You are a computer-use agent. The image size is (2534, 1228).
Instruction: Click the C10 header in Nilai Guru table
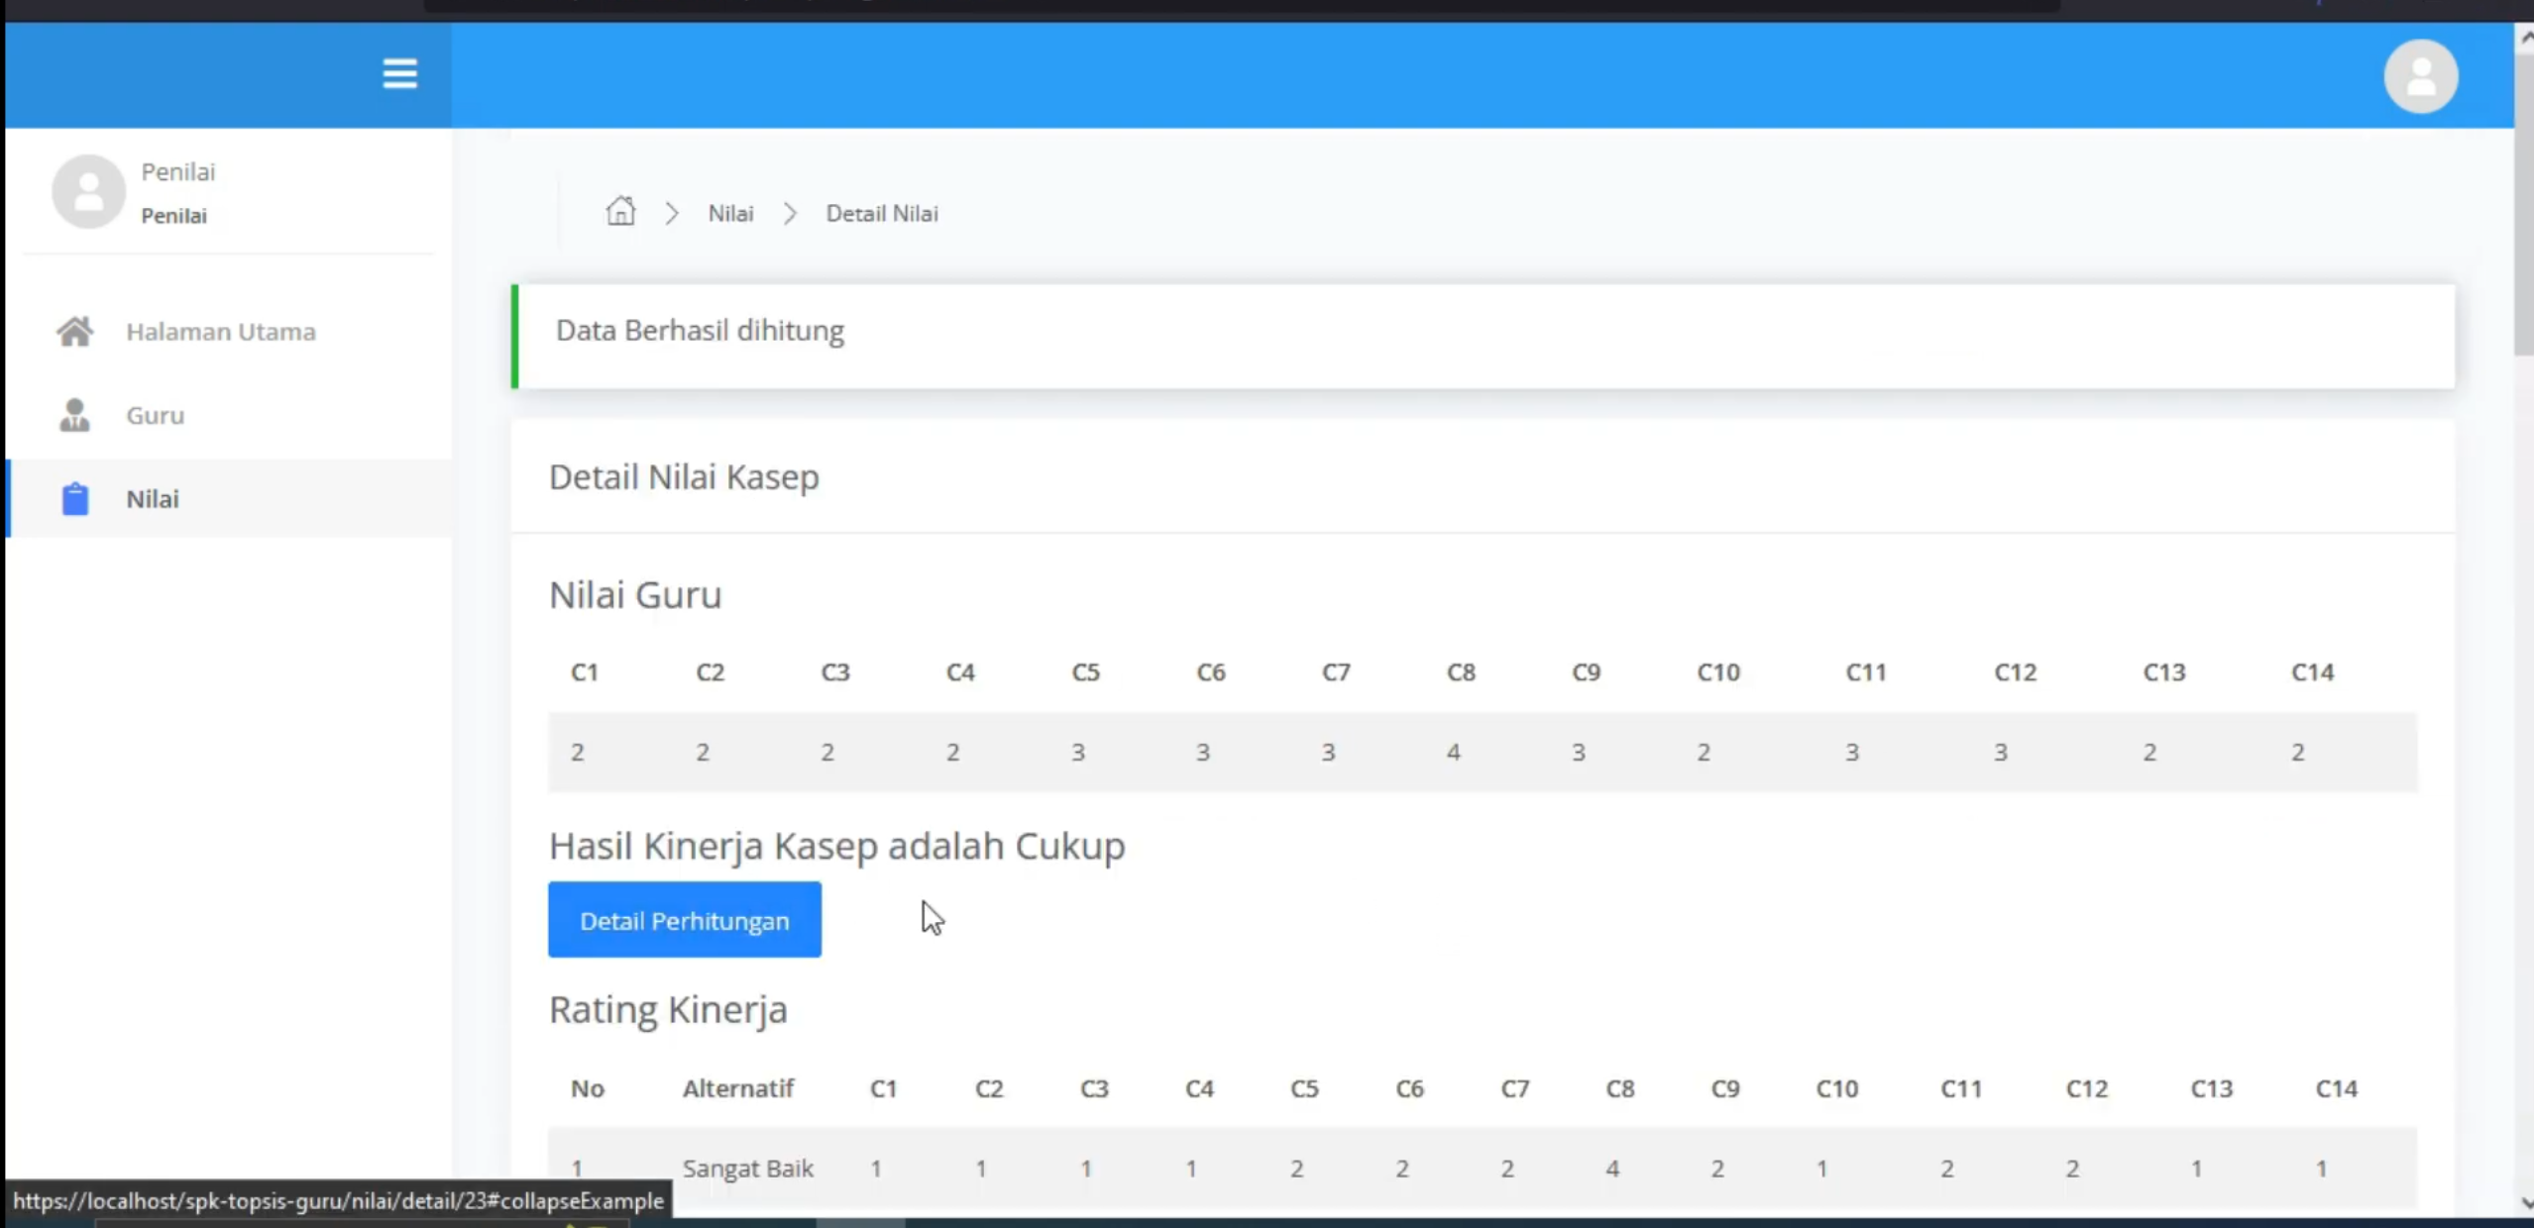tap(1717, 672)
